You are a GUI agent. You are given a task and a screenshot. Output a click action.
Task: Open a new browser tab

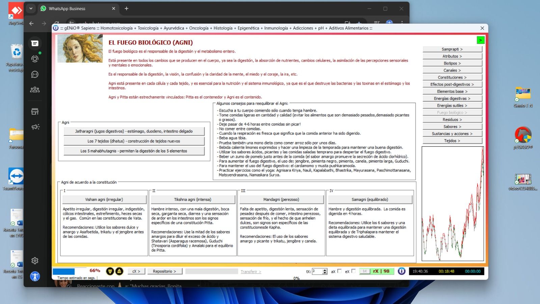tap(127, 8)
